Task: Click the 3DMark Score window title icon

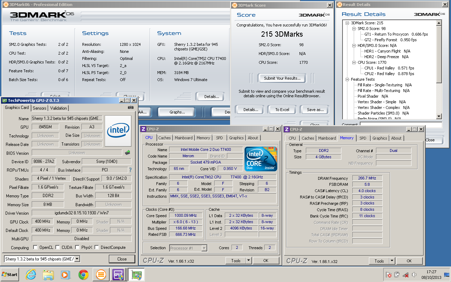Action: tap(234, 5)
